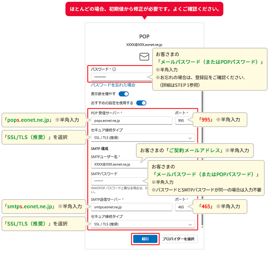Click the POP heading text
Image resolution: width=269 pixels, height=253 pixels.
(144, 37)
